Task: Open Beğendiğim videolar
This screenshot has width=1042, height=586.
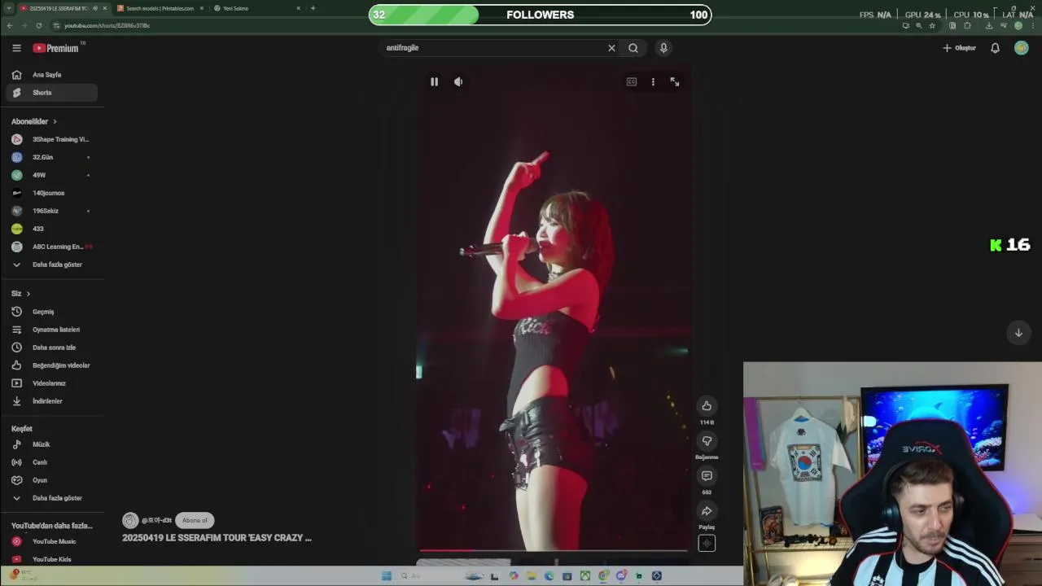Action: click(x=52, y=365)
